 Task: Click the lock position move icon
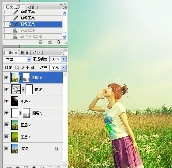pyautogui.click(x=27, y=67)
